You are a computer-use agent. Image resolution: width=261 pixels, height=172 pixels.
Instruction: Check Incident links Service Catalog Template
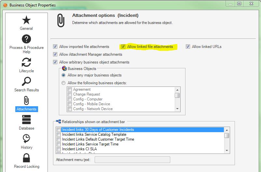(x=59, y=134)
